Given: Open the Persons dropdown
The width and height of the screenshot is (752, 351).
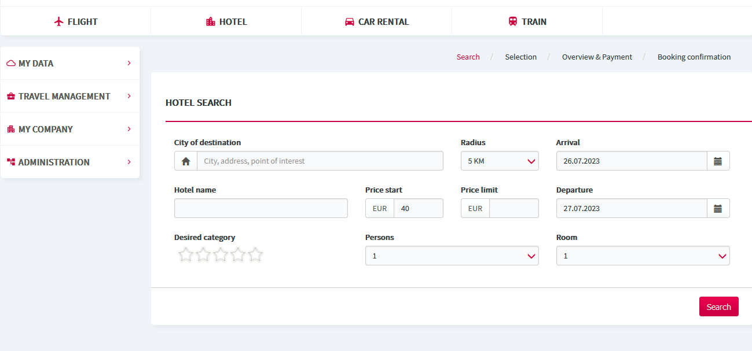Looking at the screenshot, I should (452, 256).
